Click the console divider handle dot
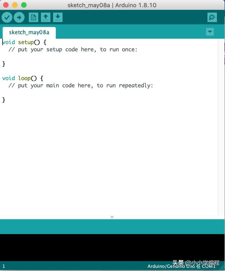Viewport: 225px width, 271px height. click(112, 217)
